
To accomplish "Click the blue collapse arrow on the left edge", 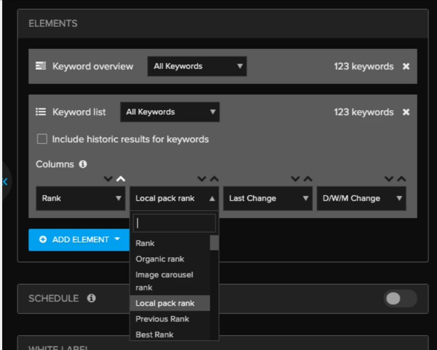I will click(x=5, y=181).
